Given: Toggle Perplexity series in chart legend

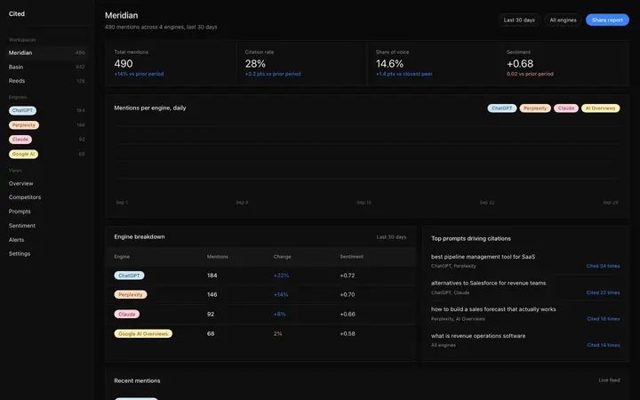Looking at the screenshot, I should point(535,108).
